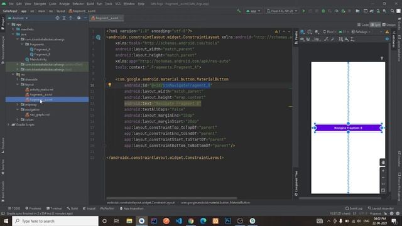Image resolution: width=402 pixels, height=226 pixels.
Task: Open the Build menu
Action: (90, 4)
